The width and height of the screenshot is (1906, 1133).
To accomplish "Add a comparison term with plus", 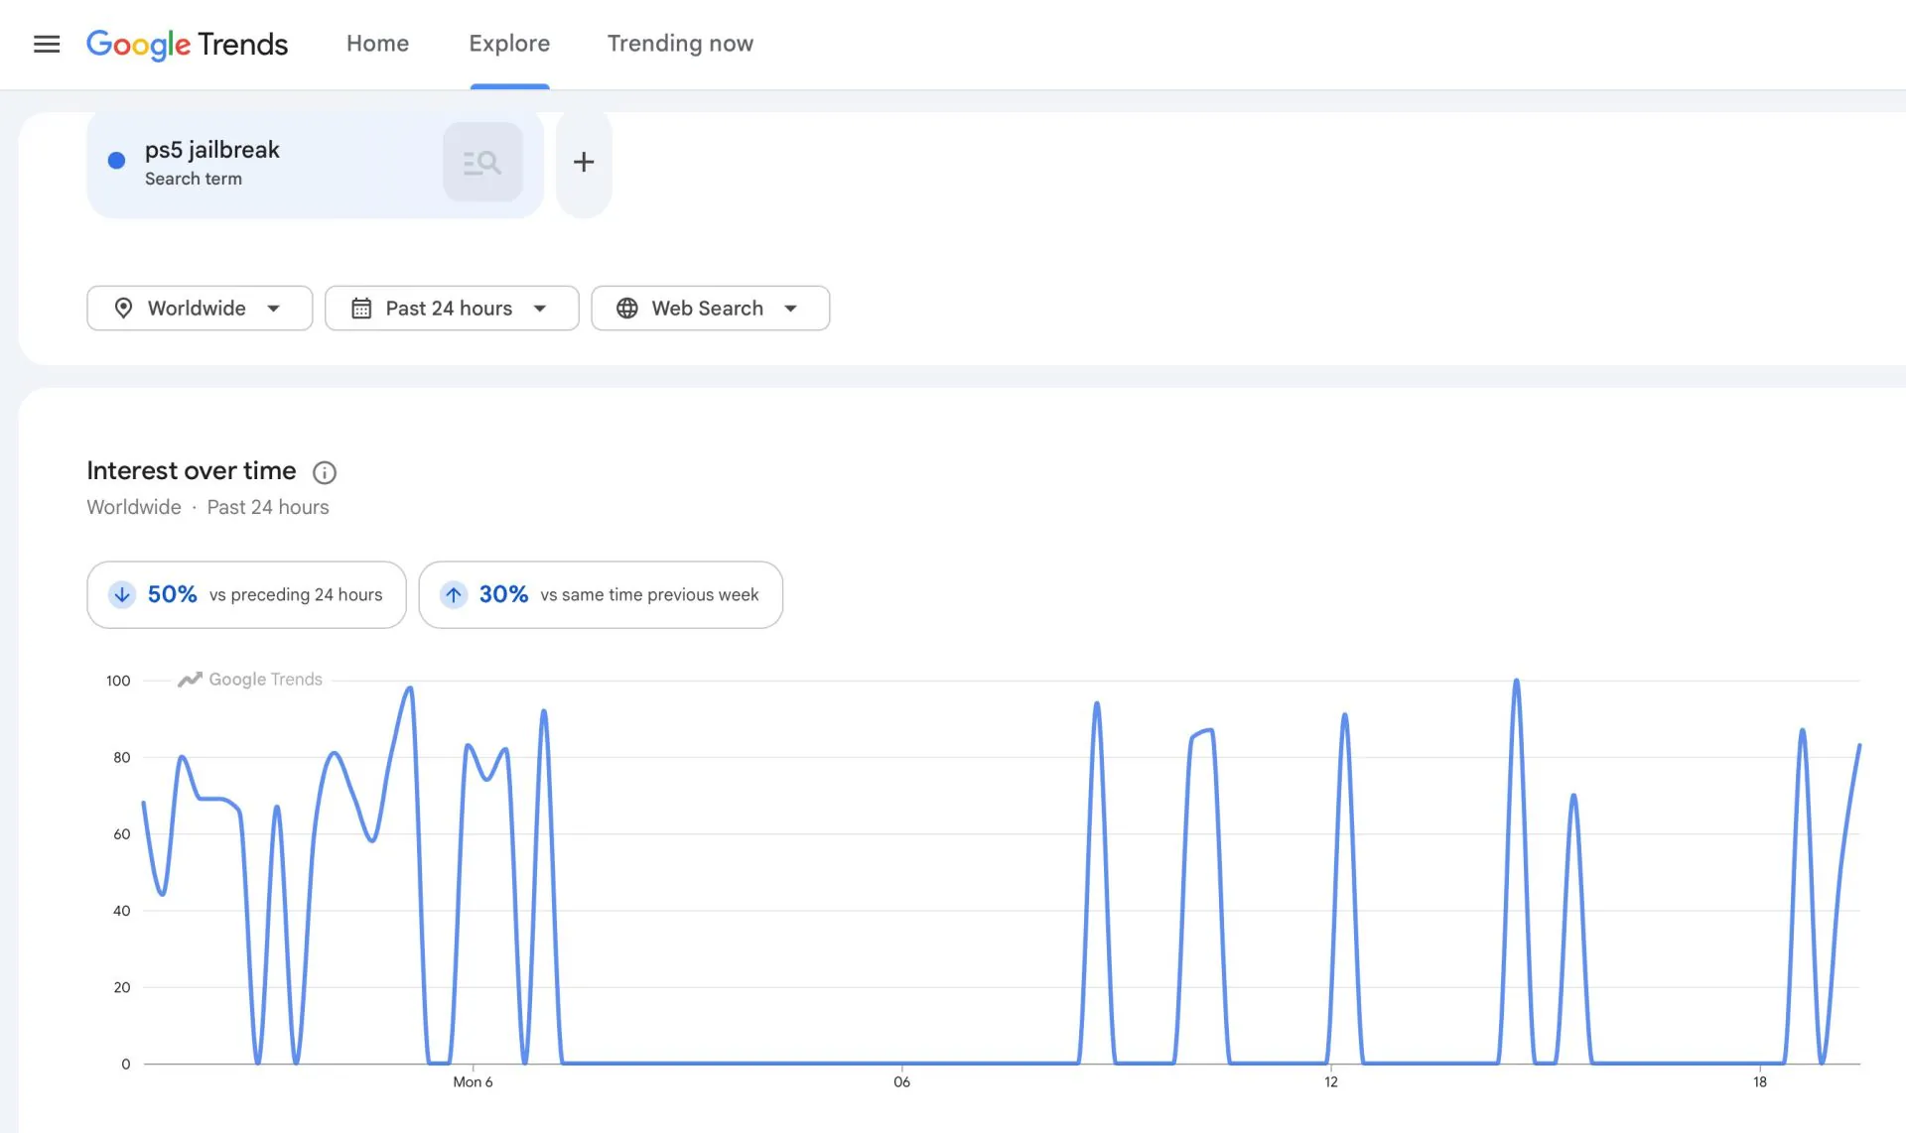I will click(x=584, y=162).
